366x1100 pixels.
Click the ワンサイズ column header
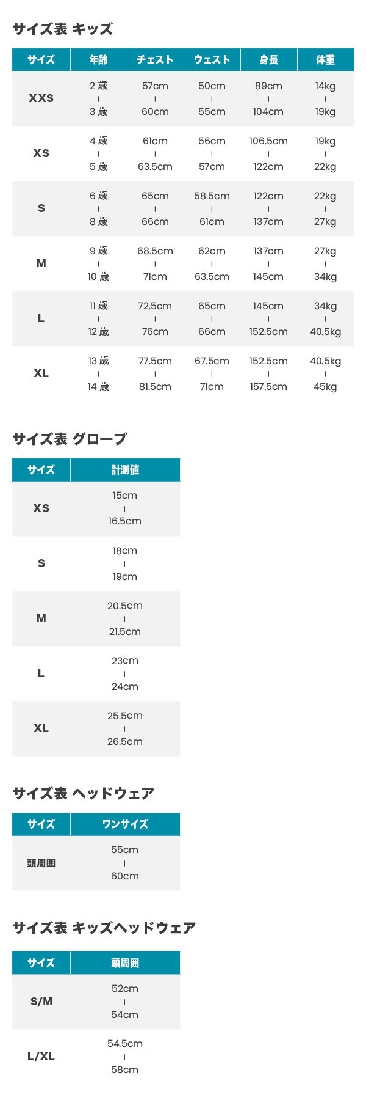point(125,824)
